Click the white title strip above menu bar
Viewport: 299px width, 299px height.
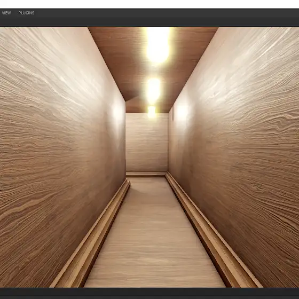coord(149,4)
